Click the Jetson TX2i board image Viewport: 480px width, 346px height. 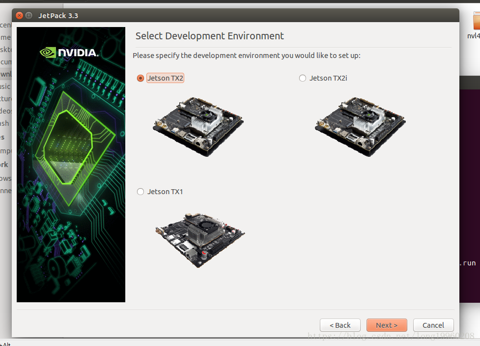click(360, 126)
